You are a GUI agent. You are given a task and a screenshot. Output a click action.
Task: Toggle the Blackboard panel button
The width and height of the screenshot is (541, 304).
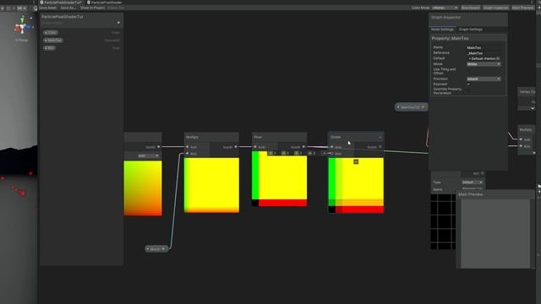click(x=470, y=8)
